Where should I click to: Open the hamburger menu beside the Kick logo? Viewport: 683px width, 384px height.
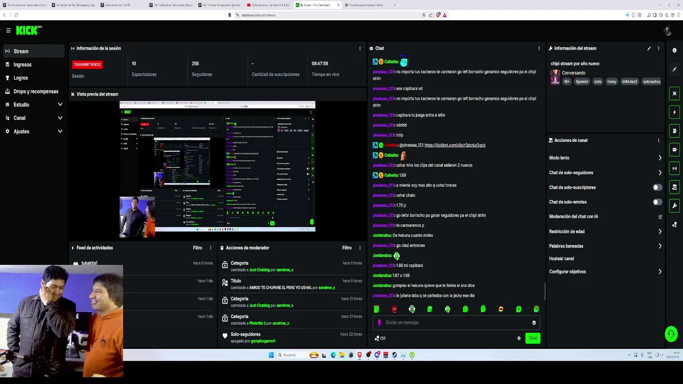tap(9, 30)
